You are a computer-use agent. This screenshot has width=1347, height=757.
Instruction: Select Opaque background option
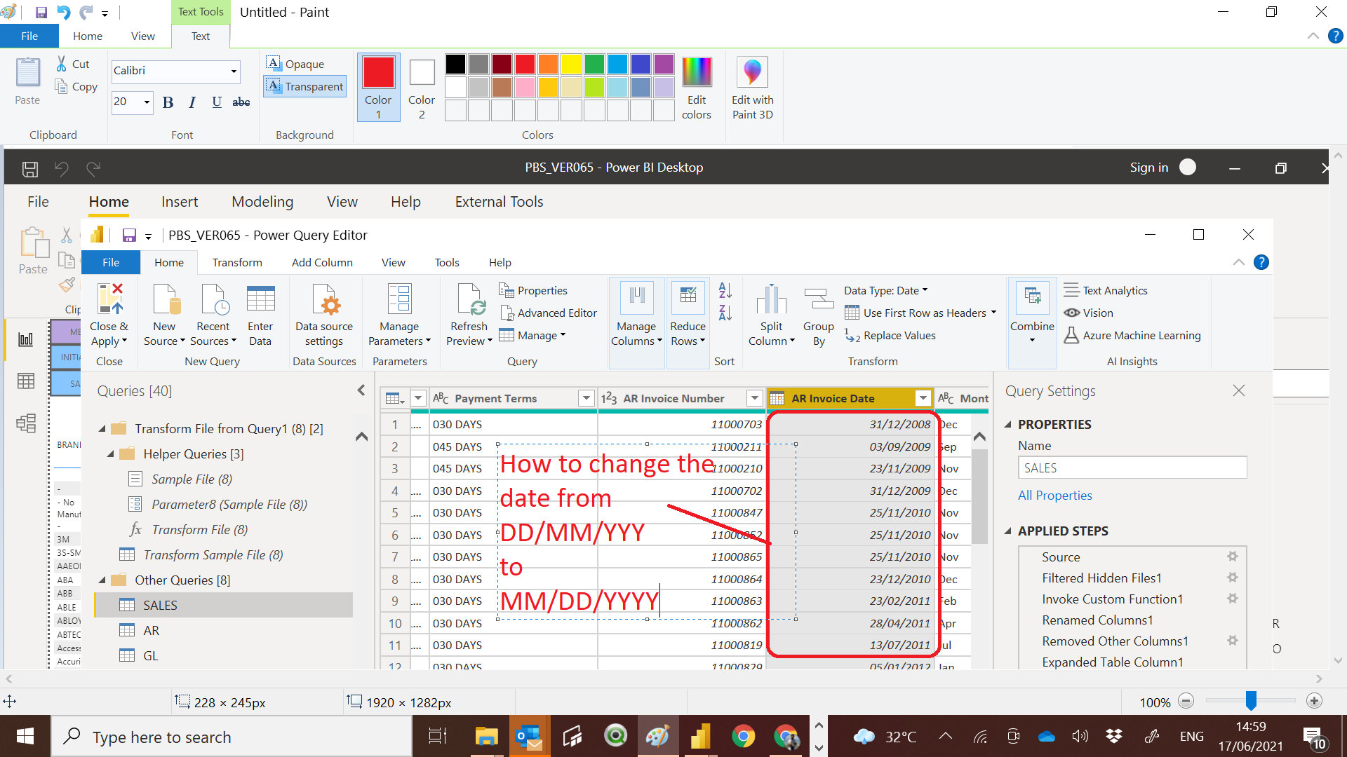[x=295, y=64]
